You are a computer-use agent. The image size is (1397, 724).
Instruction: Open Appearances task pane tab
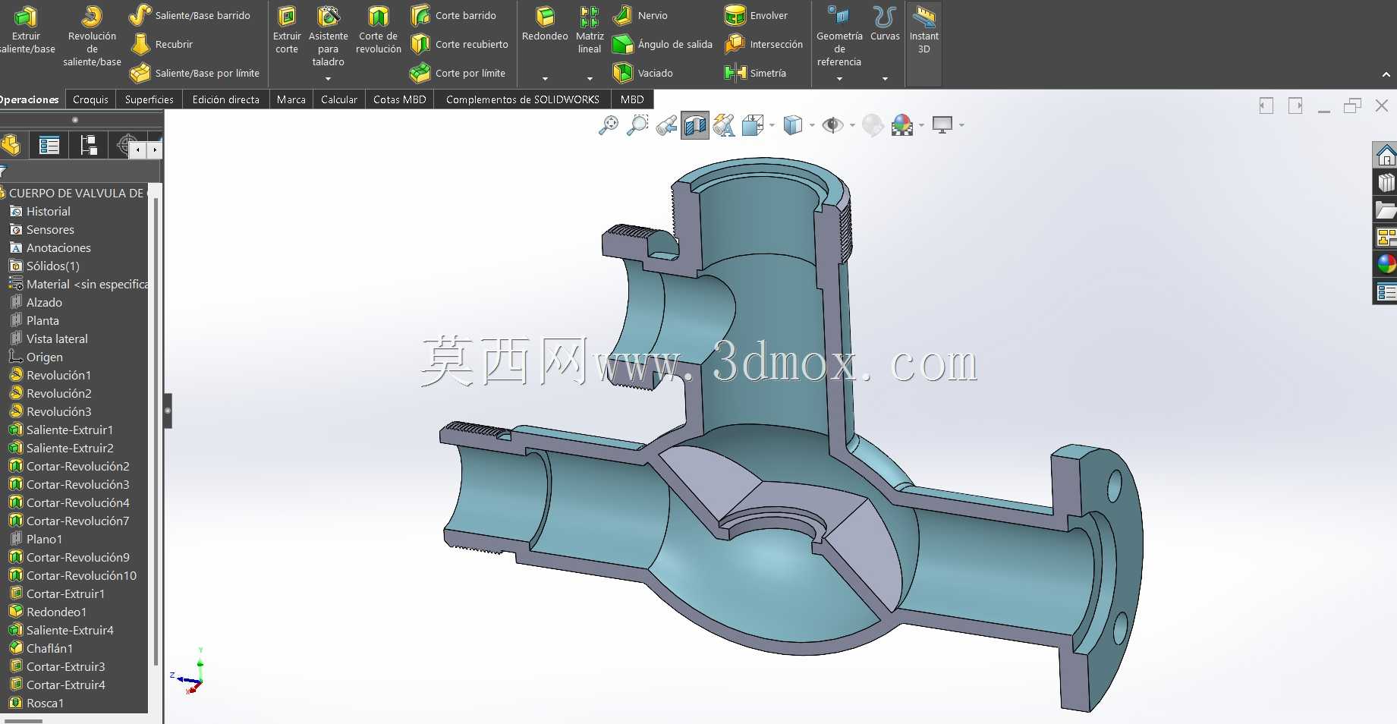1386,263
